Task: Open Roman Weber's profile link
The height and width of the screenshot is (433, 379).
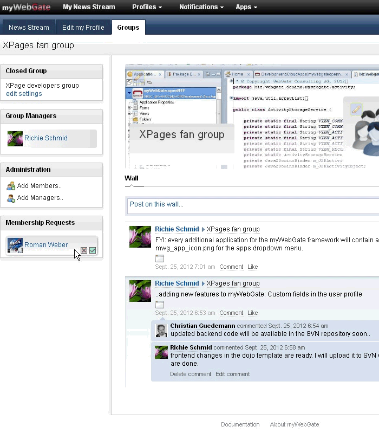Action: (x=46, y=244)
